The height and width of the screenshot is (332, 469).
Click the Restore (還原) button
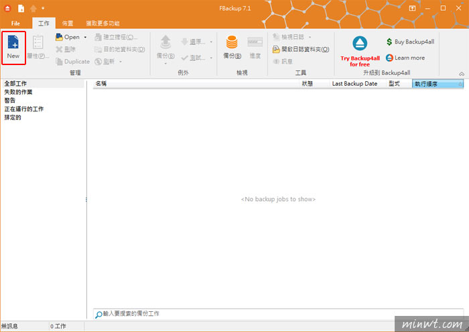point(193,42)
